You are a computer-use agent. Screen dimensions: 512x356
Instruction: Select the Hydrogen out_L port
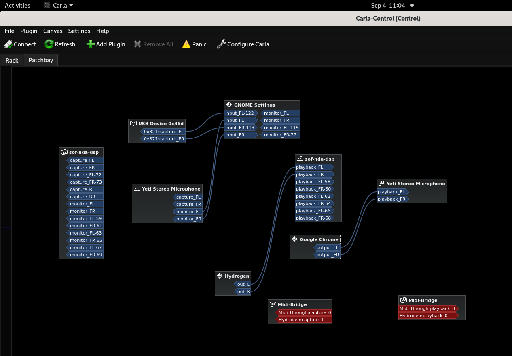point(243,284)
